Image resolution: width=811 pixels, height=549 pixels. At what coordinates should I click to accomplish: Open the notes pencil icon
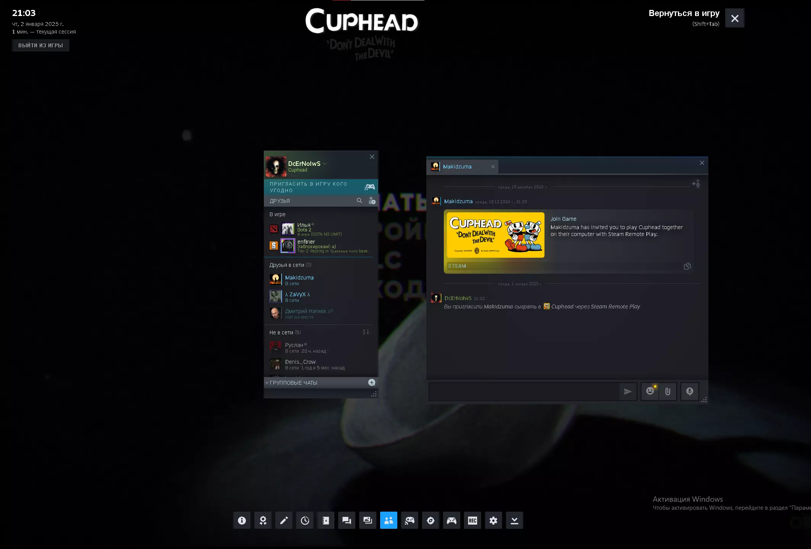tap(284, 520)
